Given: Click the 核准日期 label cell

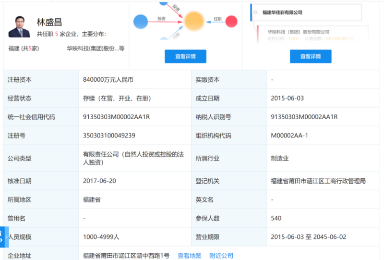Looking at the screenshot, I should click(x=41, y=181).
